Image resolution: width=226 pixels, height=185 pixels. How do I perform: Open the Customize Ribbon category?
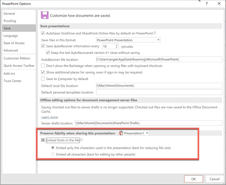coord(19,58)
